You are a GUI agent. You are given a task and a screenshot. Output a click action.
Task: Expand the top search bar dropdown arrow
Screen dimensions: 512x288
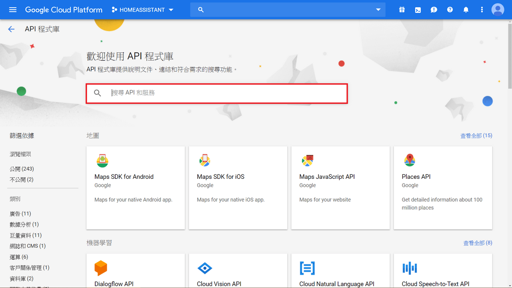pos(378,10)
